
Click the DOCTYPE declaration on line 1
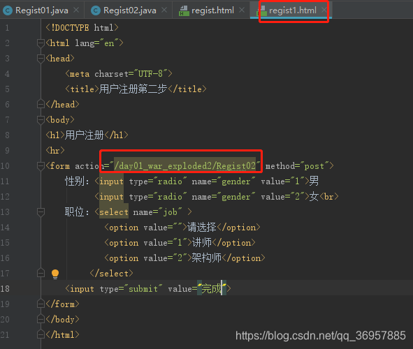pos(82,28)
